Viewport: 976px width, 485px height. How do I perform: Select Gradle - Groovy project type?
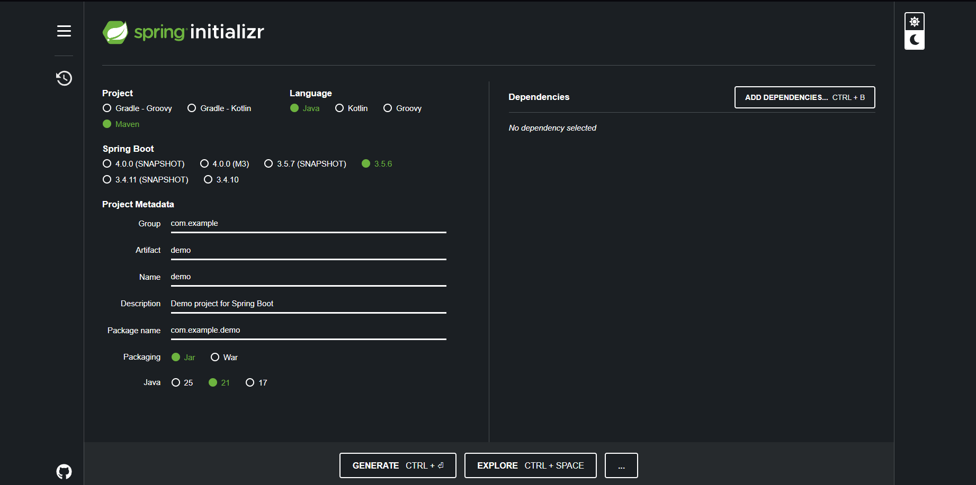pos(107,108)
